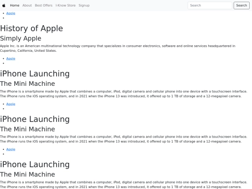This screenshot has width=252, height=189.
Task: Click the paragraph starting 'Apple Inc. is an American'
Action: [x=118, y=48]
